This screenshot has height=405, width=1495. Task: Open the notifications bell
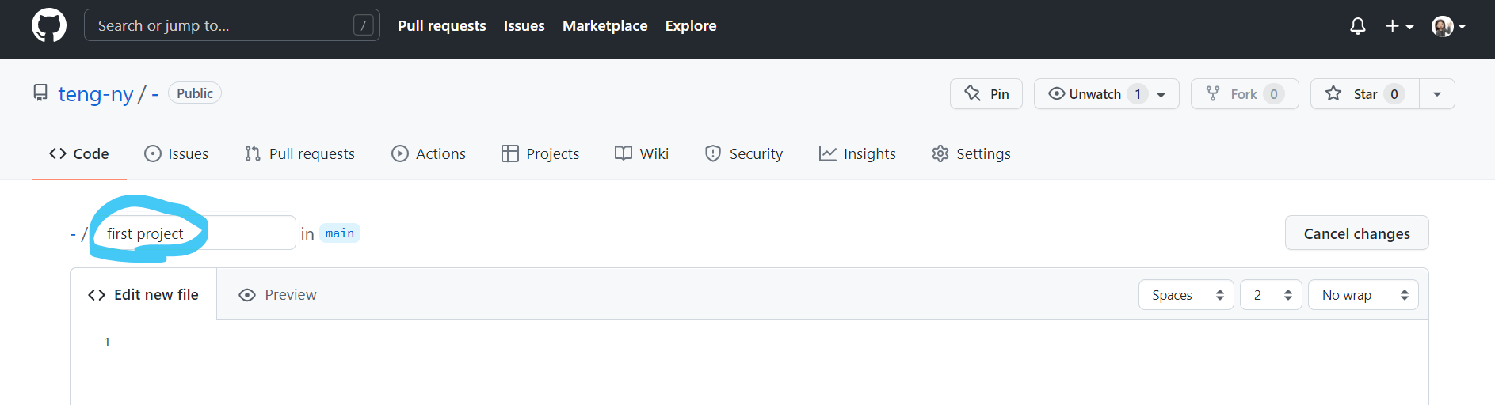(x=1358, y=26)
